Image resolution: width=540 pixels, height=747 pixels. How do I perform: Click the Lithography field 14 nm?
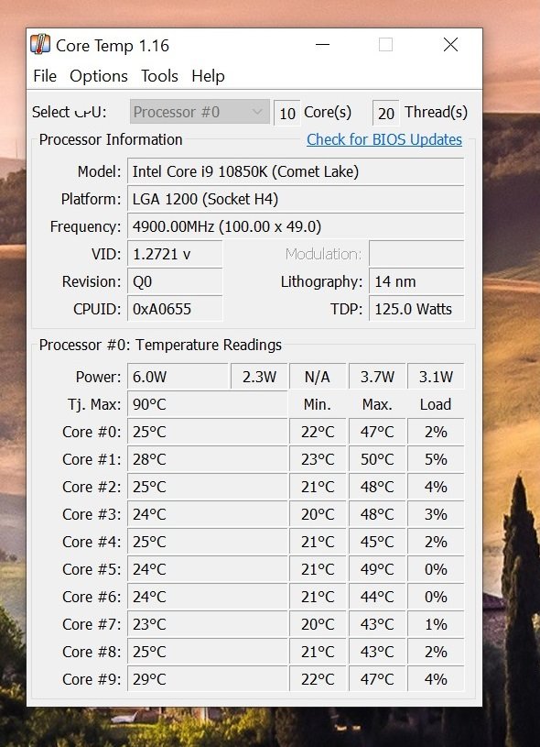pyautogui.click(x=416, y=281)
